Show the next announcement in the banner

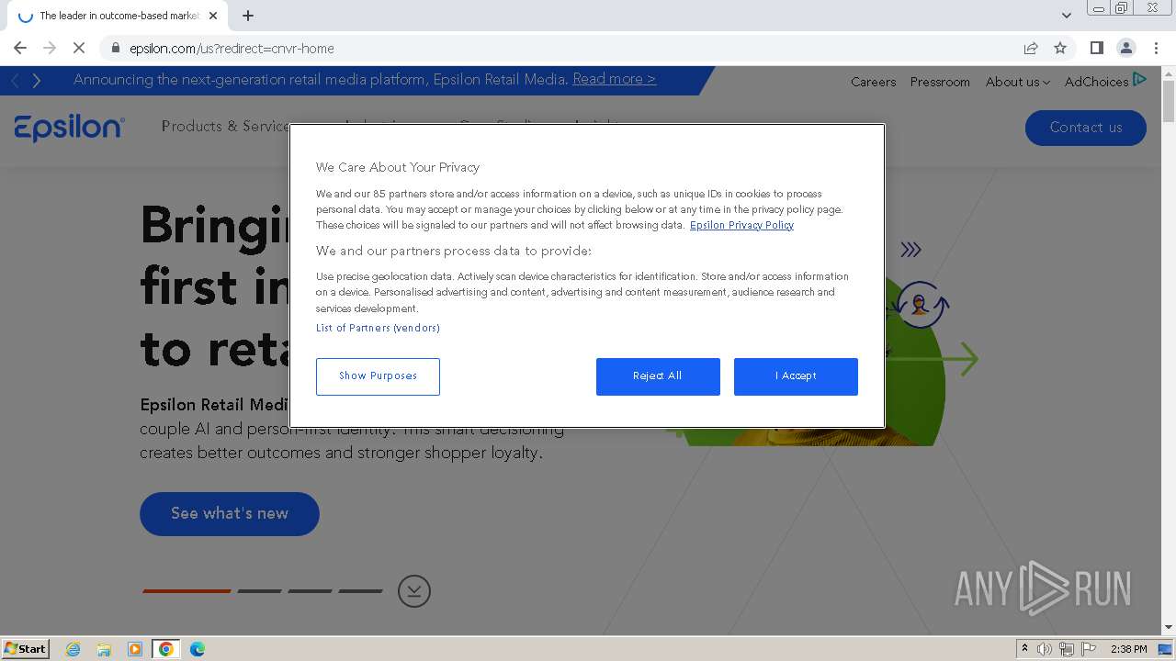click(37, 81)
